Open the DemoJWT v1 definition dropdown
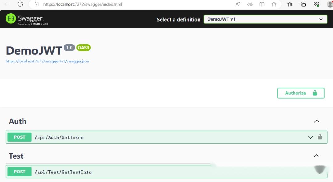Viewport: 333px width, 182px height. tap(265, 19)
